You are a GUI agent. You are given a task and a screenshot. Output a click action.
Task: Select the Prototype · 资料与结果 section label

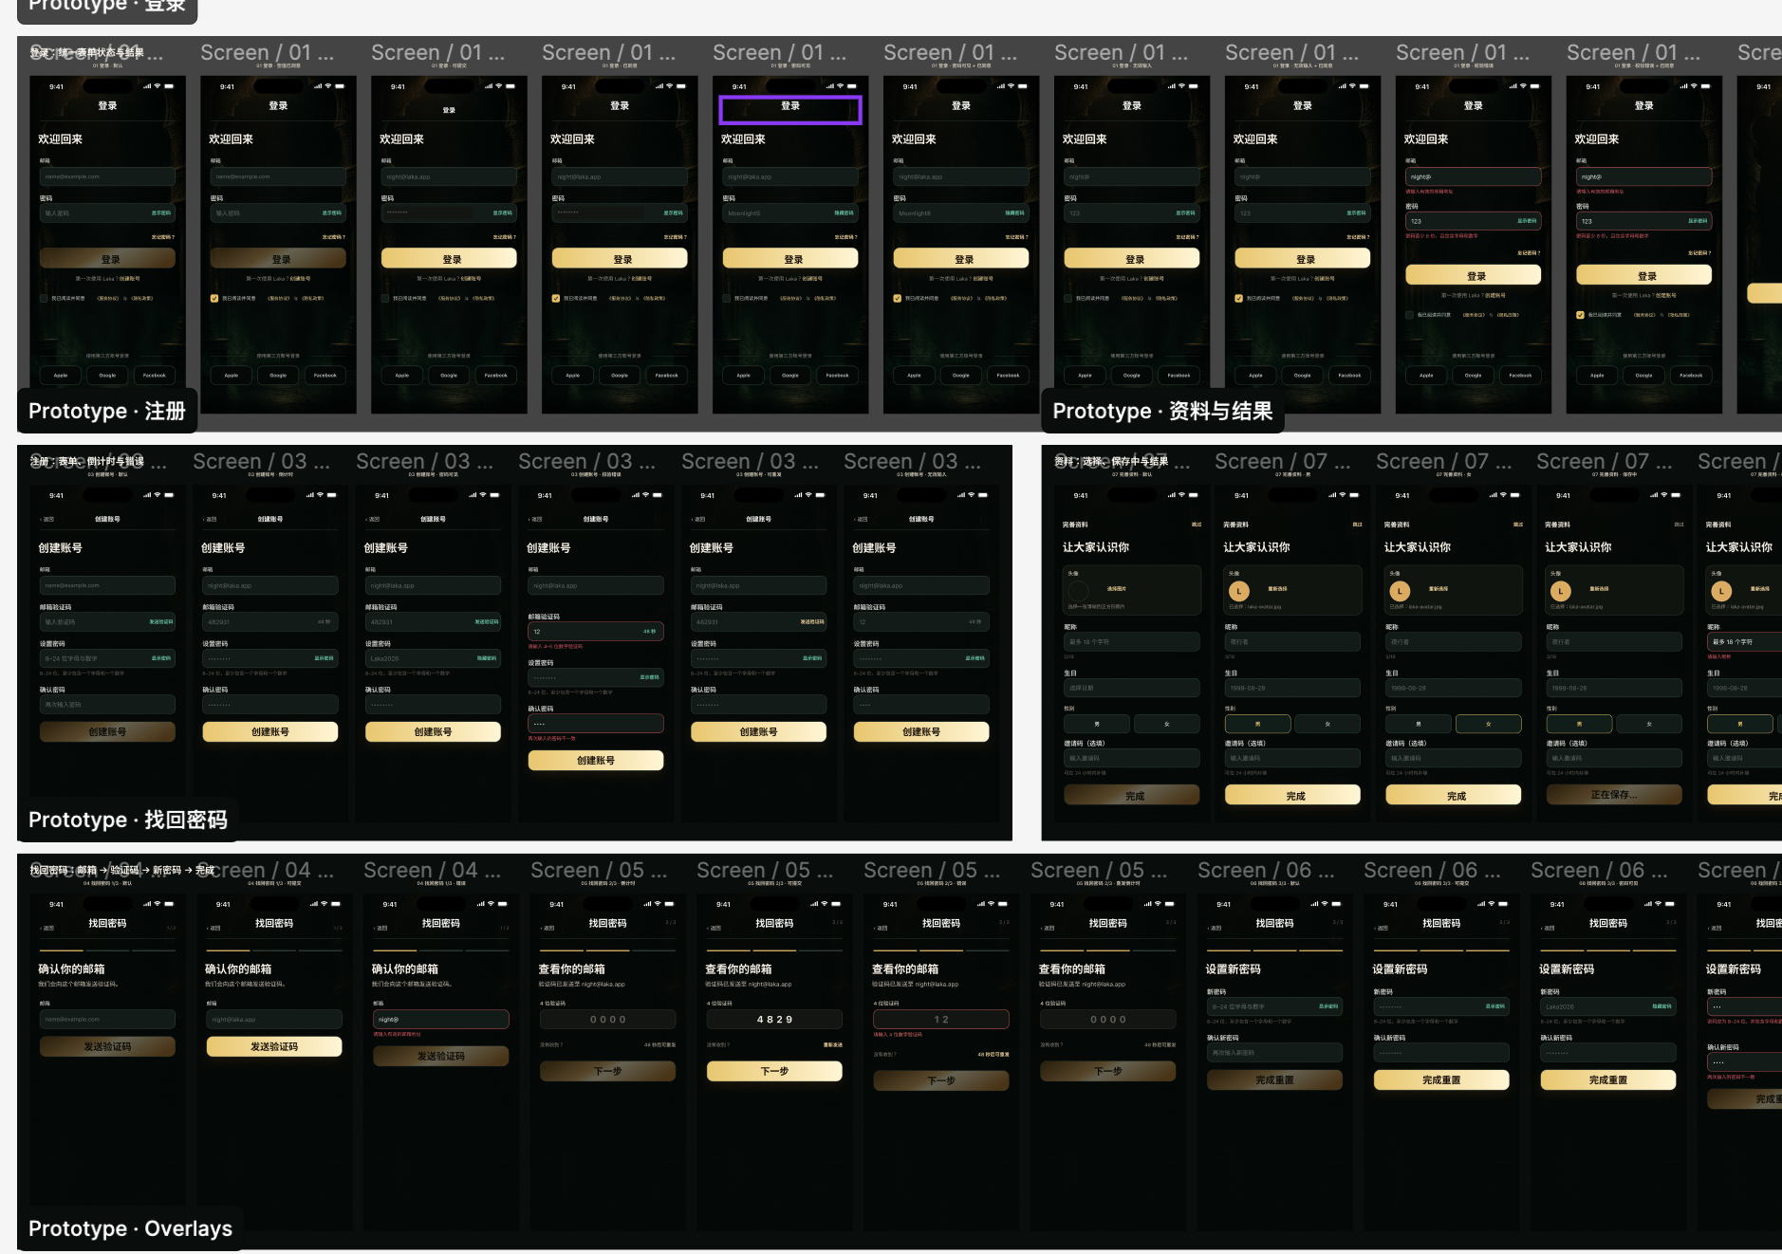(x=1162, y=411)
